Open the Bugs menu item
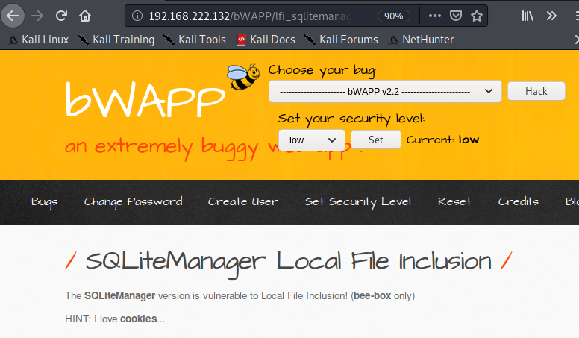The height and width of the screenshot is (338, 579). click(44, 202)
